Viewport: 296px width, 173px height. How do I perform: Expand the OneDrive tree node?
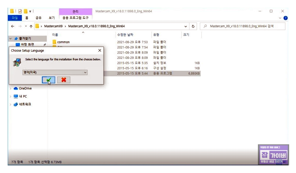pos(10,89)
